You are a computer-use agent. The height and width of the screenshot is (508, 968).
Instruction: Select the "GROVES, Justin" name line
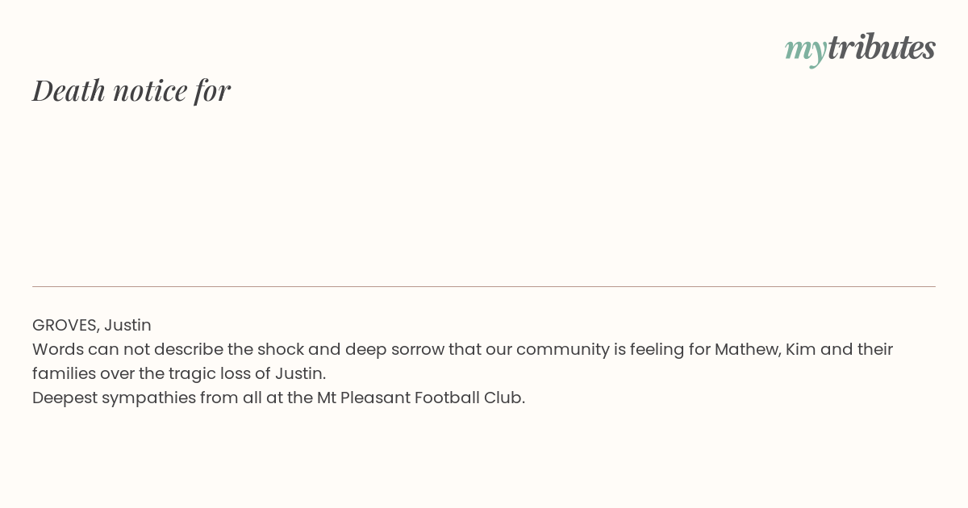click(92, 325)
